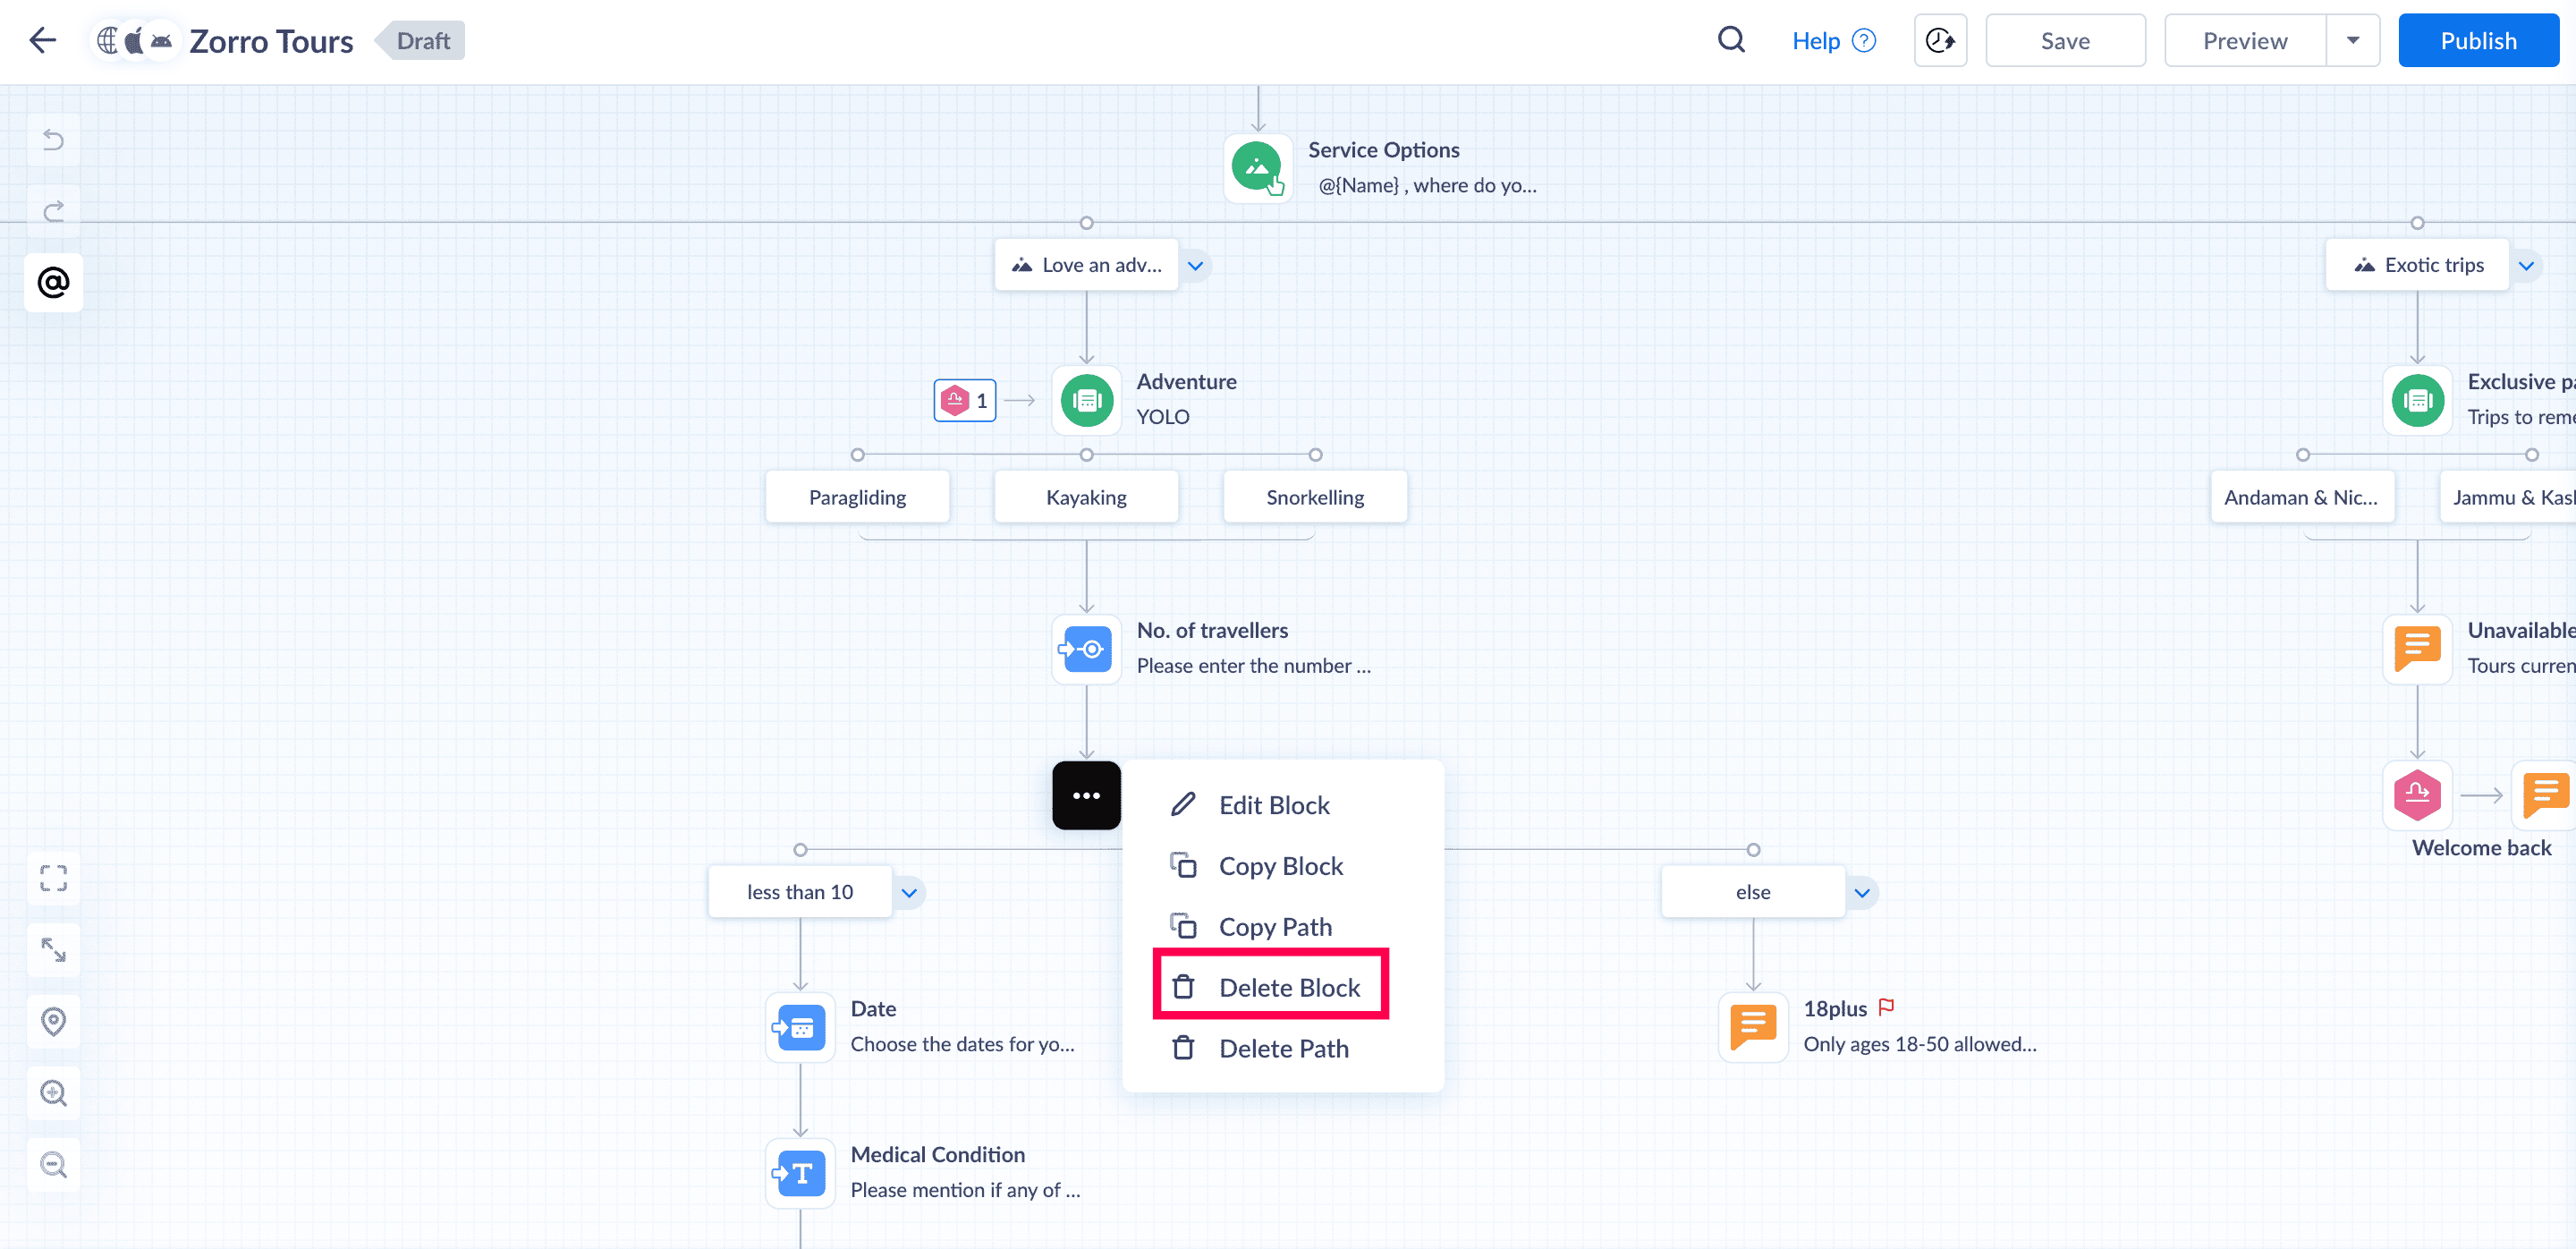
Task: Select the Kayaking option card
Action: point(1086,497)
